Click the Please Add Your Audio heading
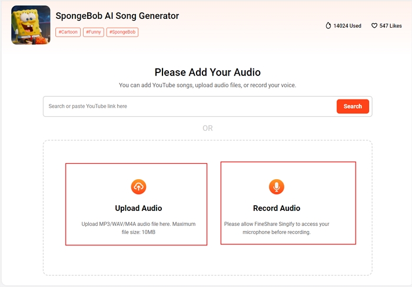The width and height of the screenshot is (412, 287). pyautogui.click(x=208, y=72)
